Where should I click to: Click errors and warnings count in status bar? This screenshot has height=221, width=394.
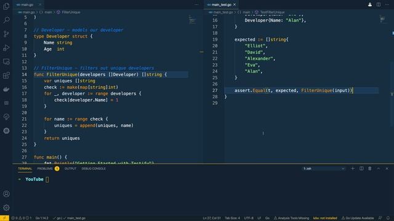coord(22,218)
